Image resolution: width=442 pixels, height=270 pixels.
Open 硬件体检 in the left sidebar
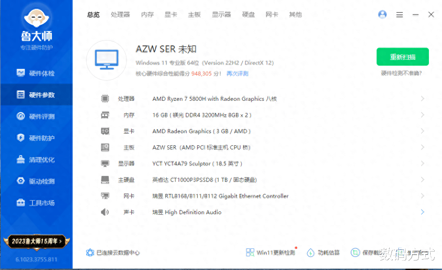pos(36,73)
